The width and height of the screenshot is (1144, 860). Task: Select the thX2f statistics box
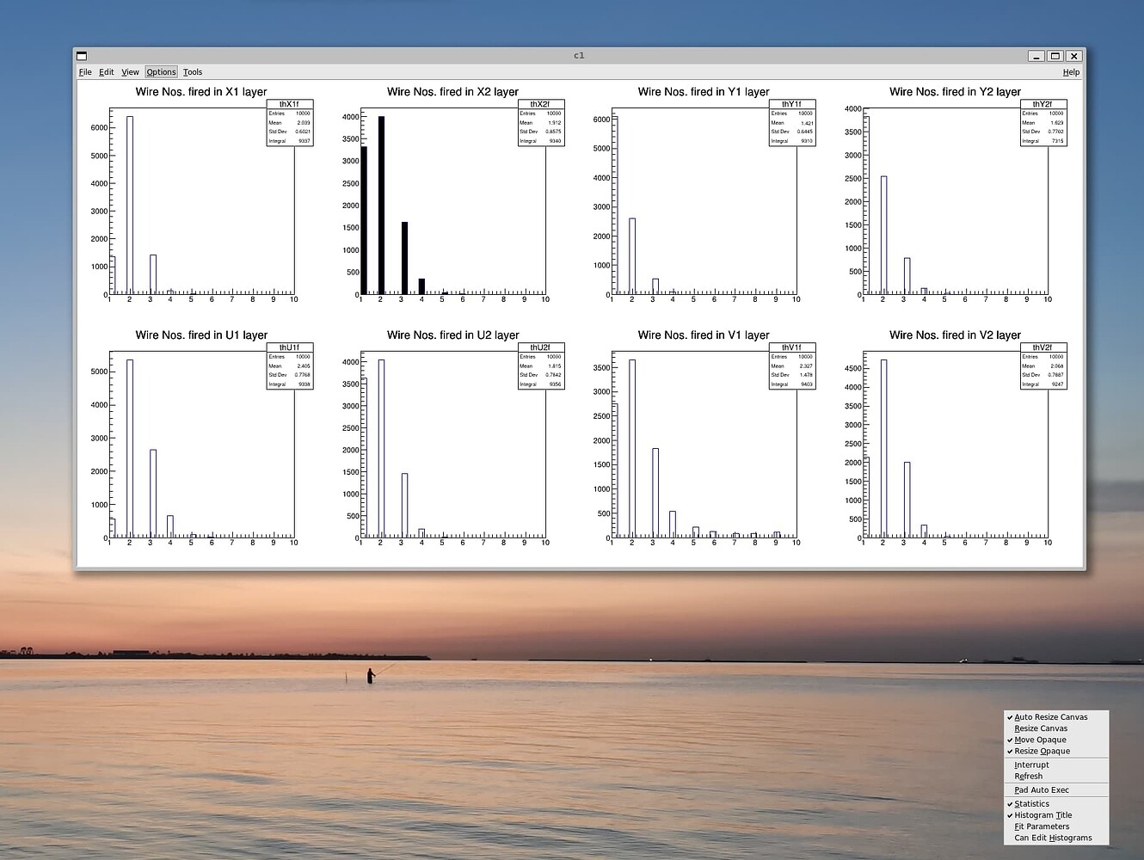click(x=541, y=123)
